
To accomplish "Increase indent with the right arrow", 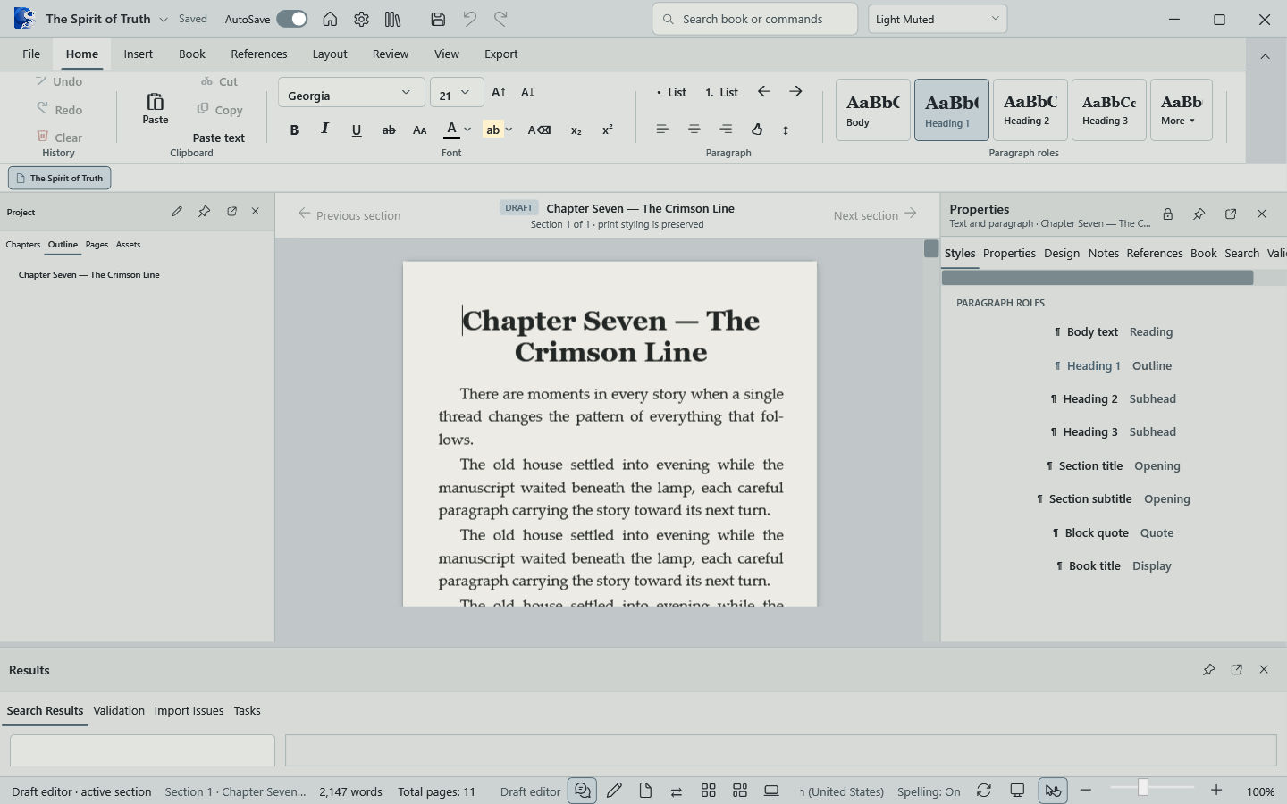I will point(795,92).
